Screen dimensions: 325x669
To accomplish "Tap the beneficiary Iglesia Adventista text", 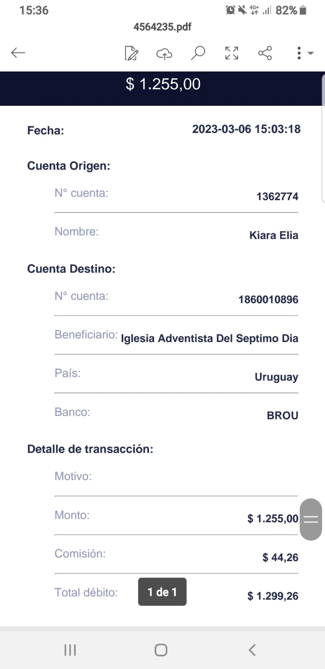I will pyautogui.click(x=209, y=338).
